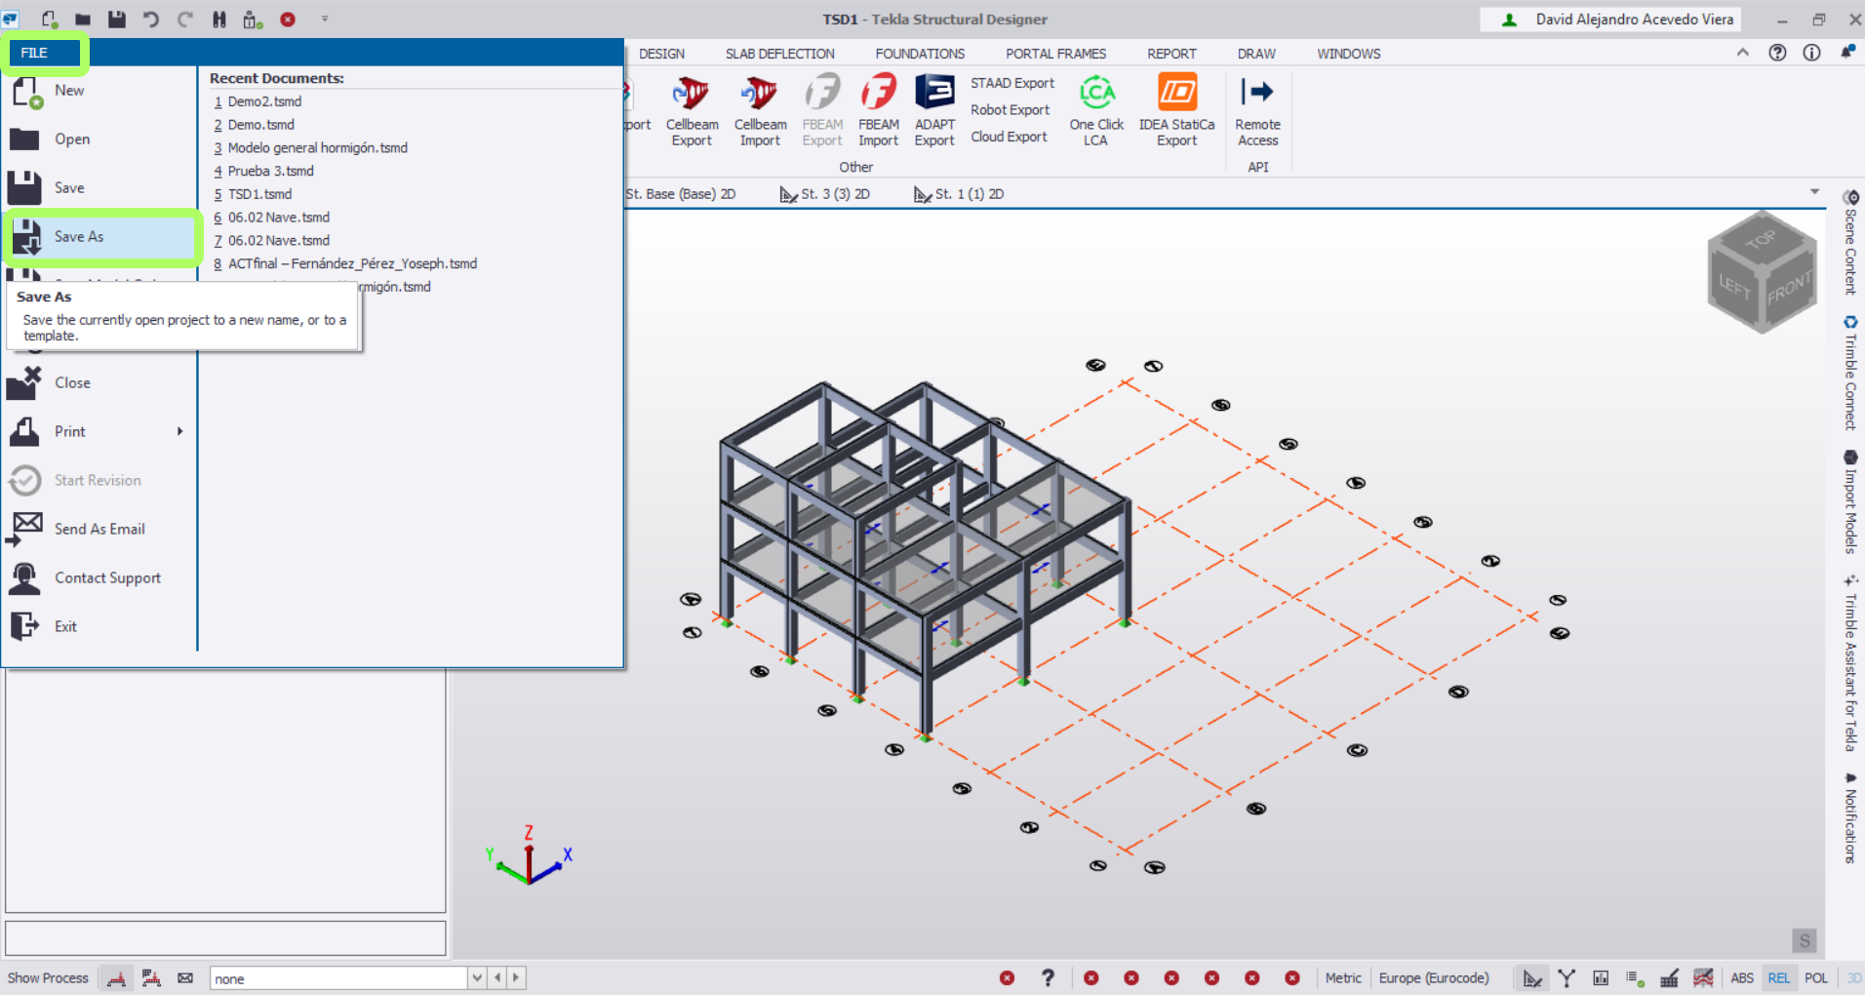Open the DESIGN ribbon tab
This screenshot has width=1865, height=995.
click(662, 54)
